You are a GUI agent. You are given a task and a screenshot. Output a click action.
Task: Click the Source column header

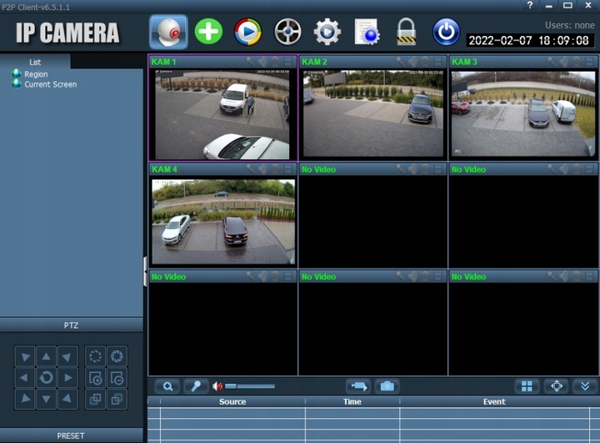tap(232, 402)
